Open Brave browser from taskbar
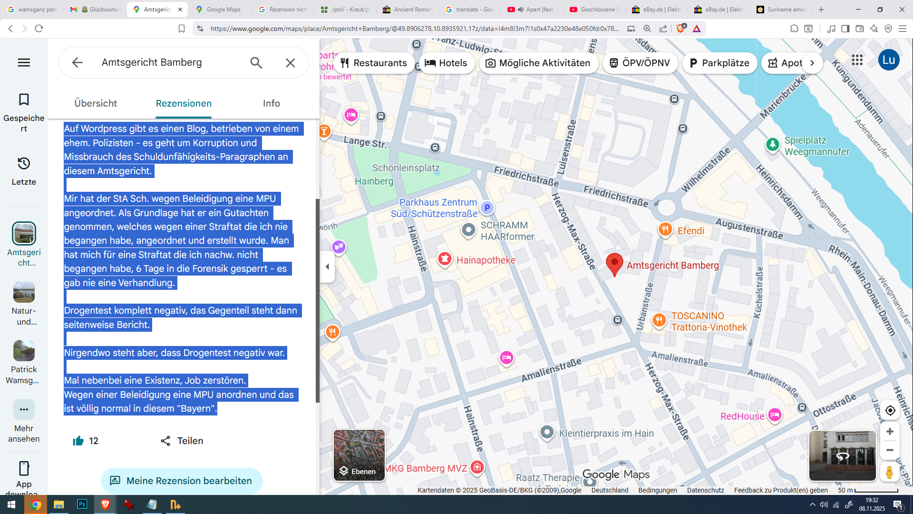This screenshot has height=514, width=913. tap(106, 504)
